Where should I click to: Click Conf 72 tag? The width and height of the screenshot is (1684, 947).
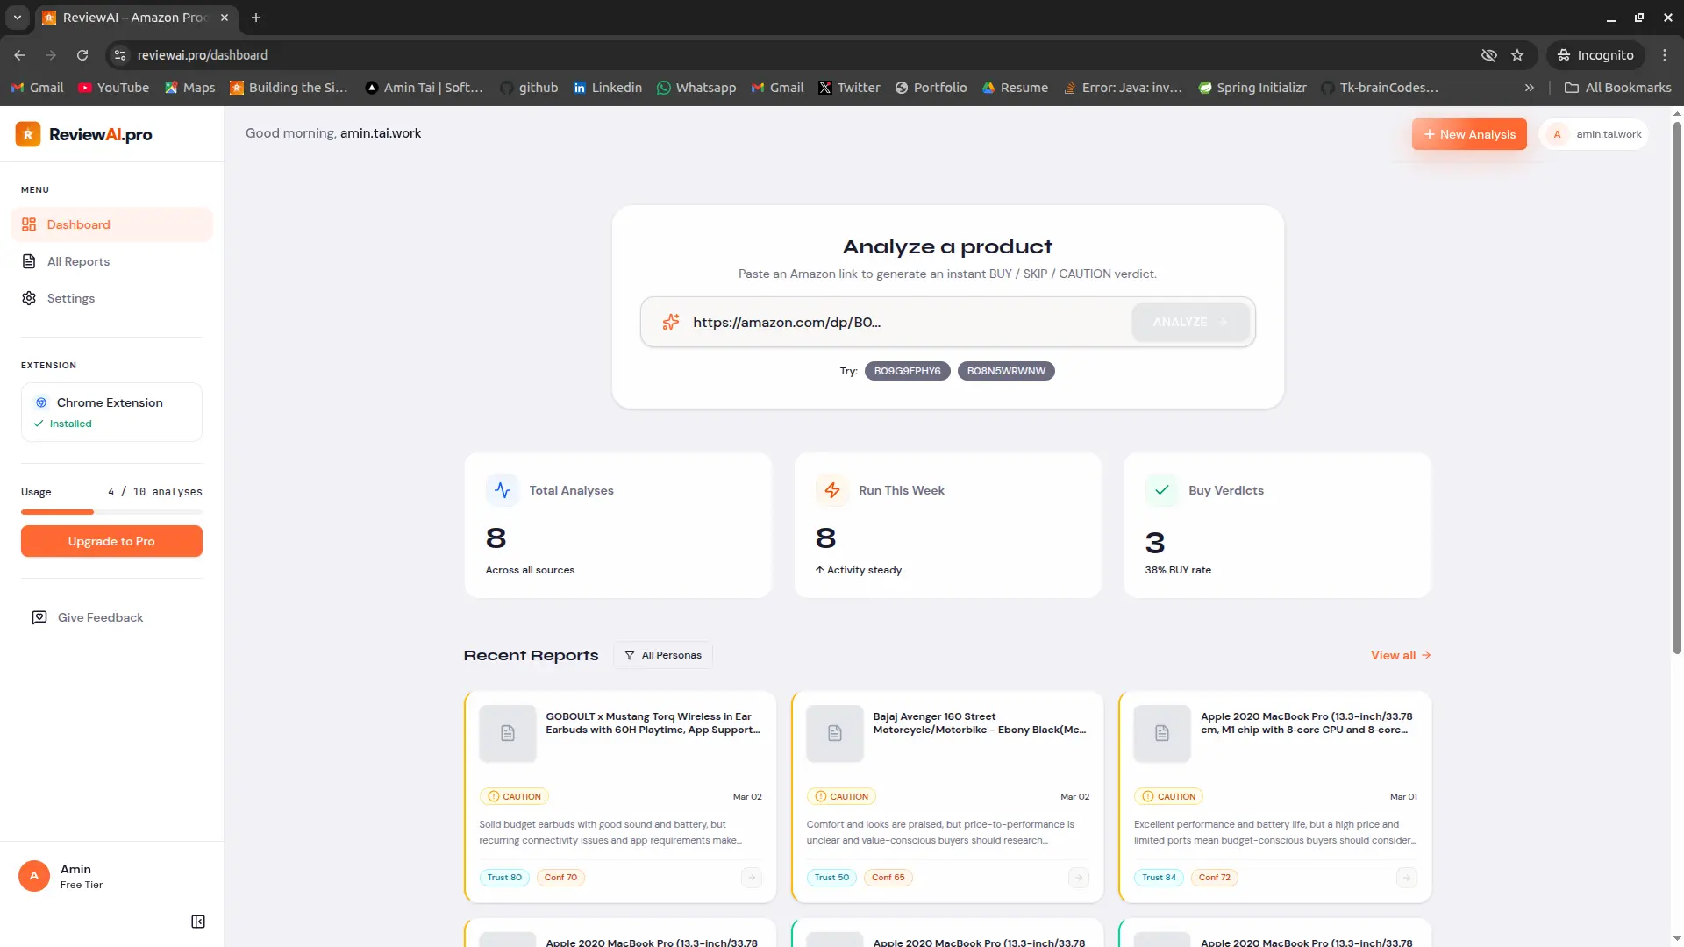tap(1215, 878)
